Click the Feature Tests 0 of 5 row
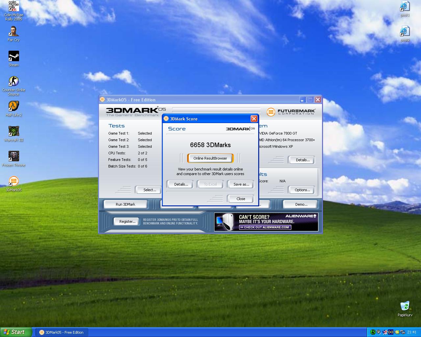Image resolution: width=421 pixels, height=337 pixels. tap(128, 160)
